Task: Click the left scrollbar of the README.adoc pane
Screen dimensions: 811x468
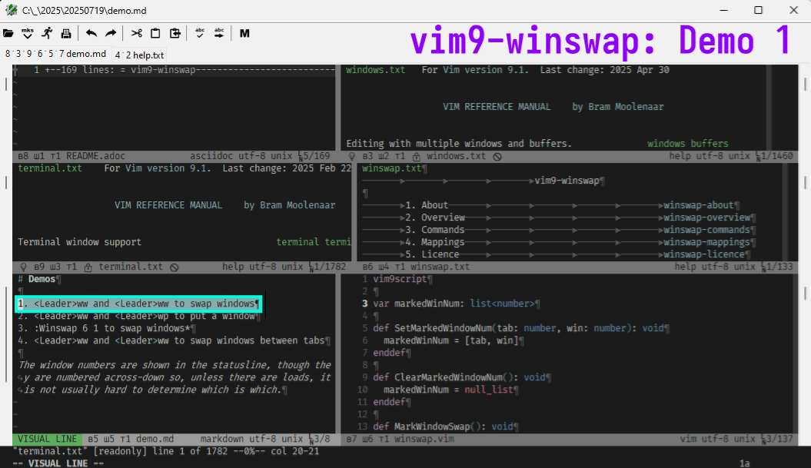Action: 7,84
